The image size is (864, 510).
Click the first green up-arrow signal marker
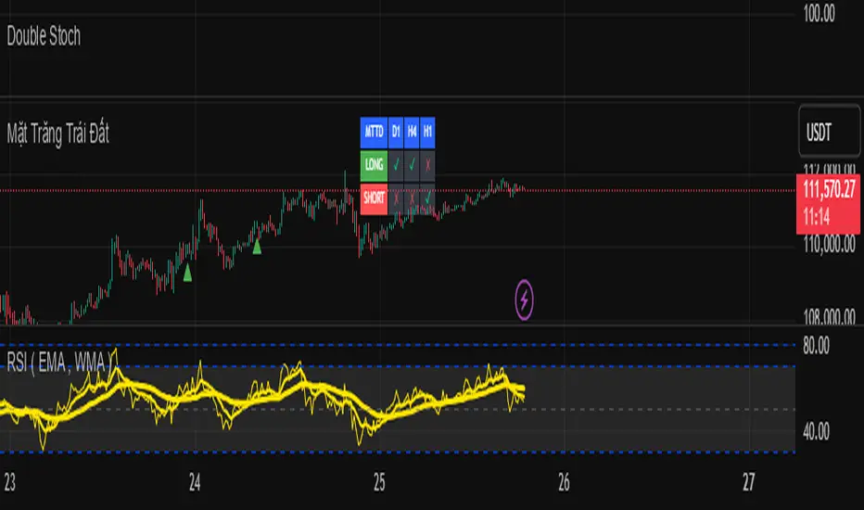187,273
